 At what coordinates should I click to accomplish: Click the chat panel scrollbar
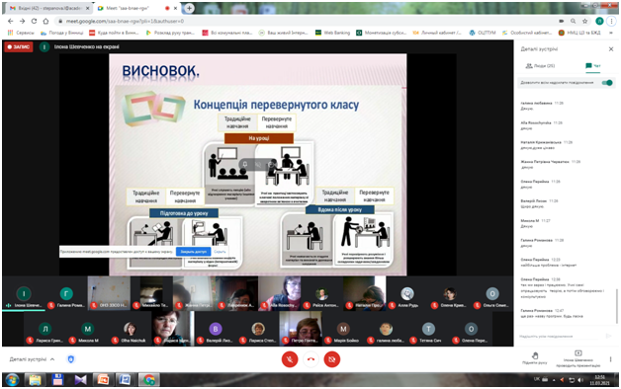616,306
